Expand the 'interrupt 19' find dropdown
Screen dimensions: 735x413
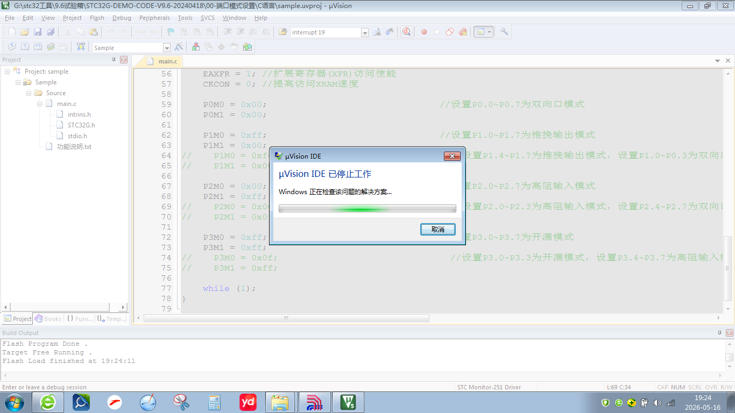coord(365,32)
